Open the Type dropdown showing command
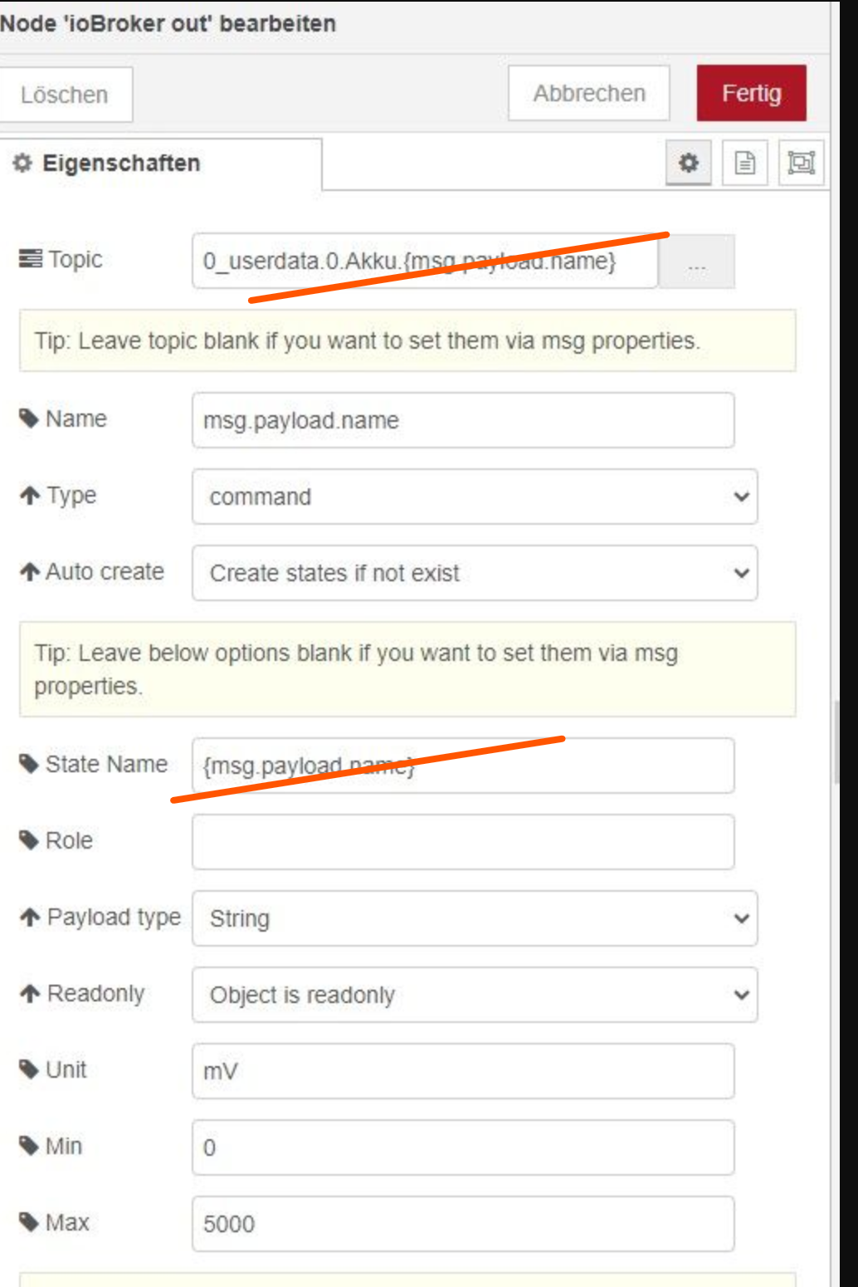Image resolution: width=858 pixels, height=1287 pixels. coord(474,497)
